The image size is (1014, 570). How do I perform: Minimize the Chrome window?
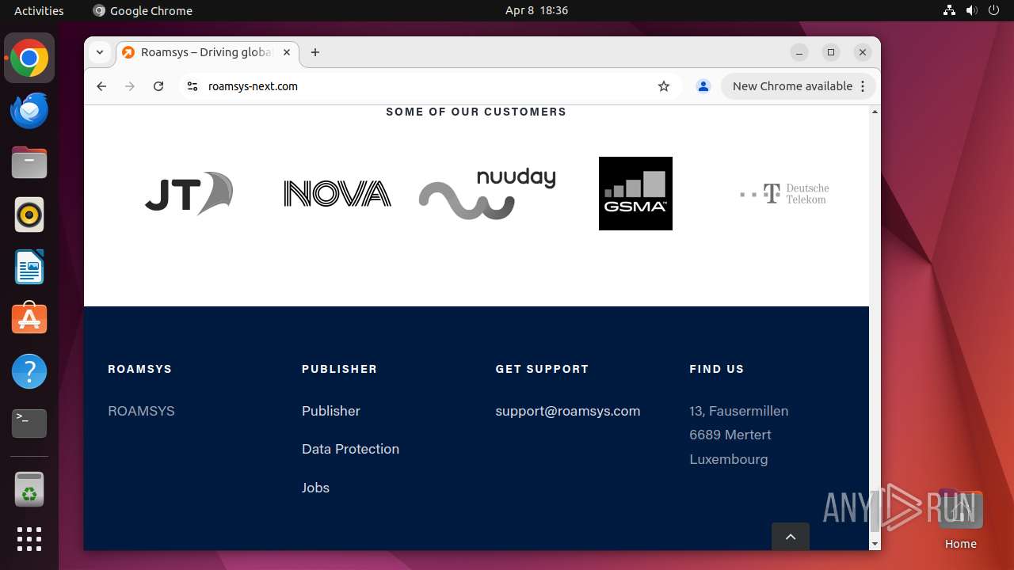799,52
